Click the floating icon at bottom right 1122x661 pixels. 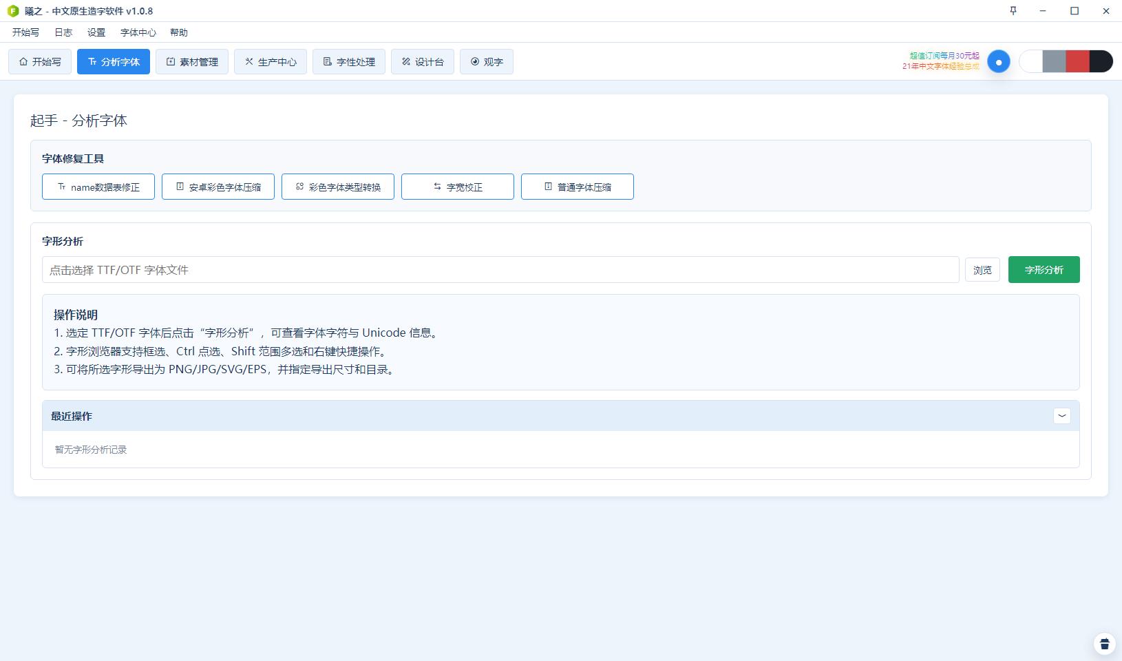(1105, 644)
